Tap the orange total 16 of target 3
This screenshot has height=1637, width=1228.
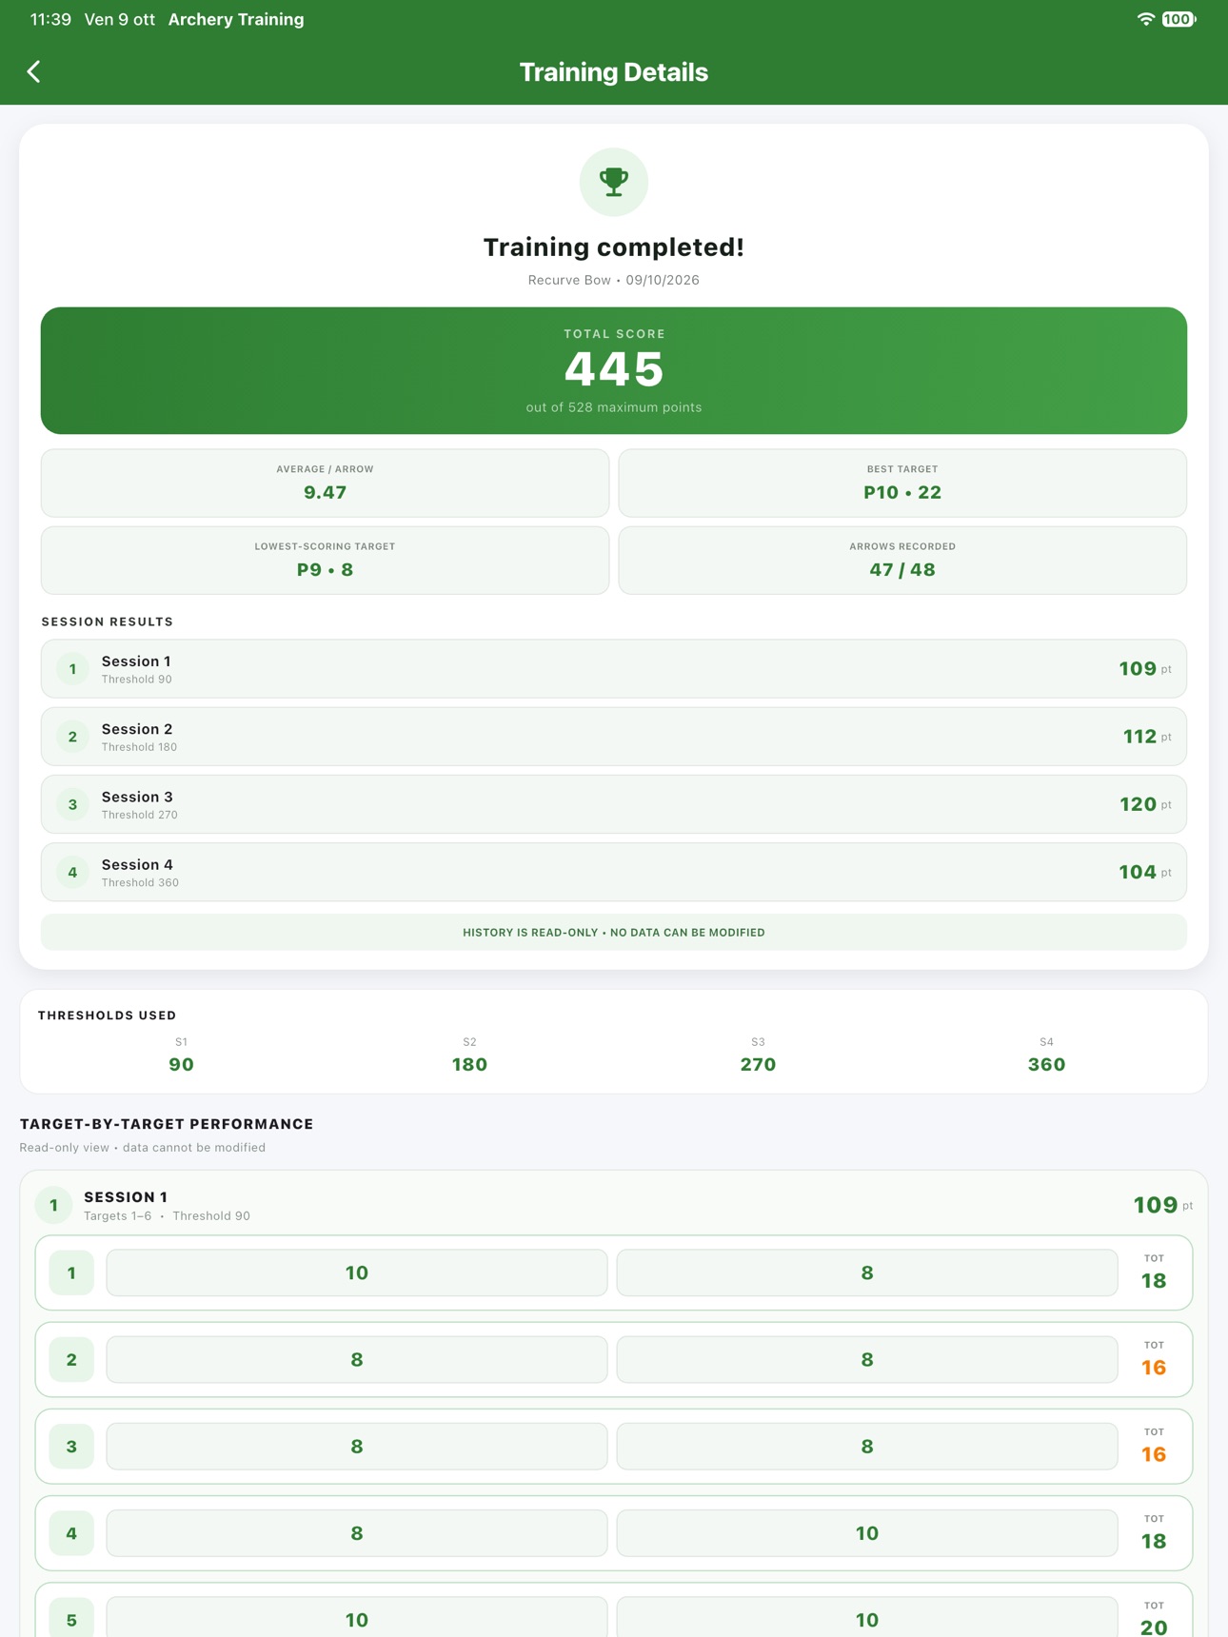[1154, 1454]
